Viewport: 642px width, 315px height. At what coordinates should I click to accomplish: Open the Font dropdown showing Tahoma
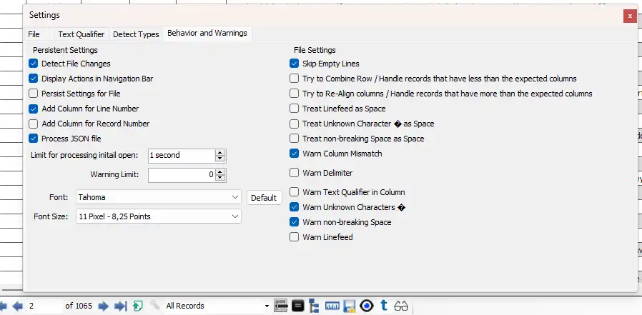(x=159, y=197)
